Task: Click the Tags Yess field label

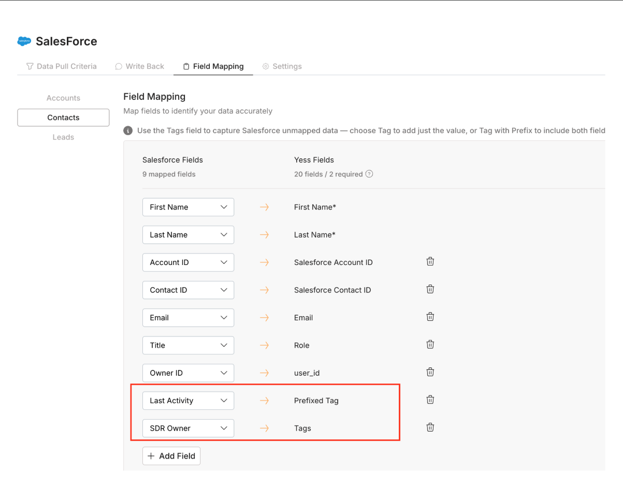Action: 302,428
